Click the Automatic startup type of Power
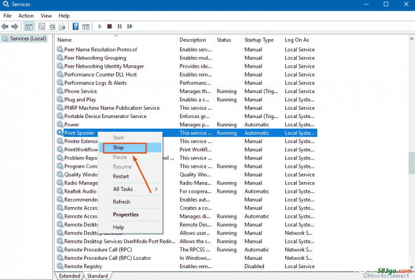415x280 pixels. point(257,125)
